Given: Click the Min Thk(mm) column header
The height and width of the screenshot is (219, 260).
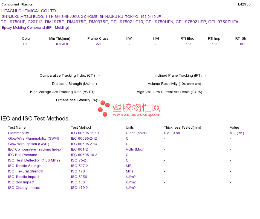Looking at the screenshot, I should (x=60, y=39).
